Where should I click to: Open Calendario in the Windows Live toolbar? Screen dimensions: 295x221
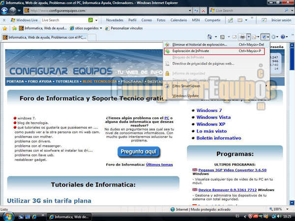pyautogui.click(x=179, y=20)
